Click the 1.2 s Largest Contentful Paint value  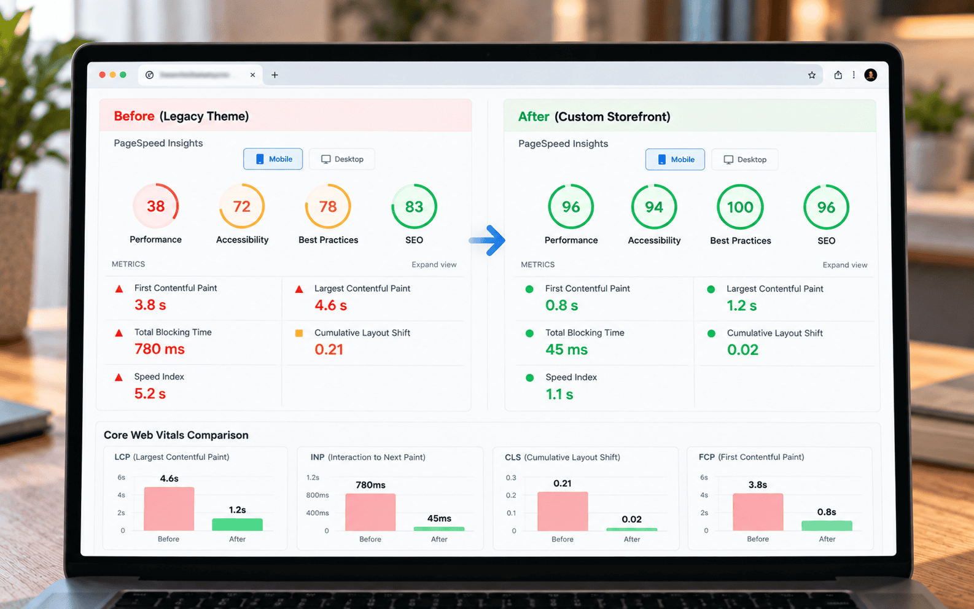point(742,306)
